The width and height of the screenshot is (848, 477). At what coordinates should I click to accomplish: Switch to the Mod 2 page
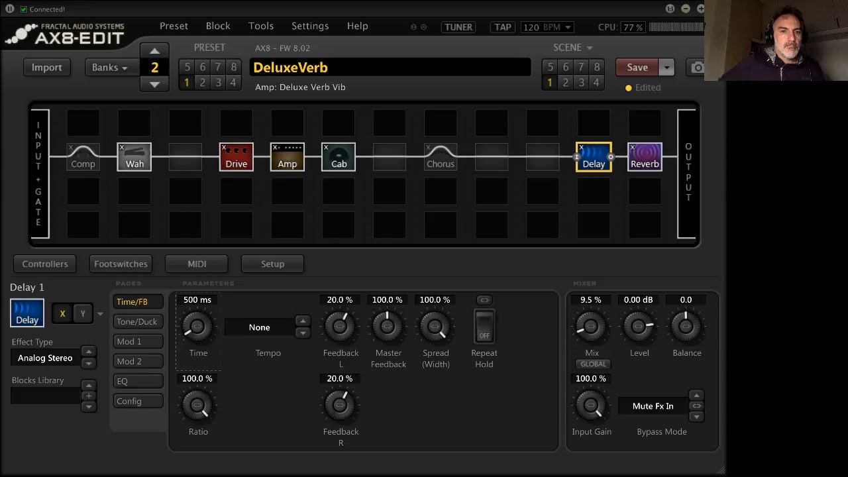138,361
